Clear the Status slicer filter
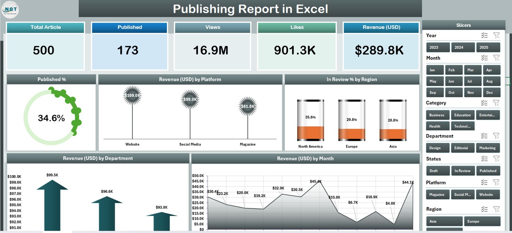Viewport: 512px width, 233px height. pos(496,159)
